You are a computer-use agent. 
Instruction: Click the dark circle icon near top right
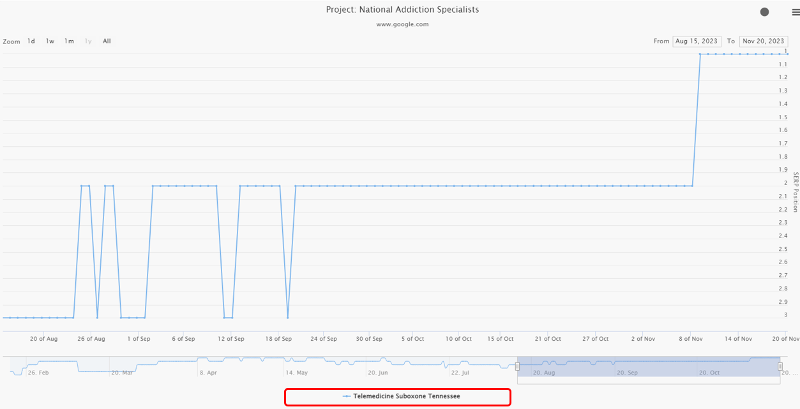point(764,12)
